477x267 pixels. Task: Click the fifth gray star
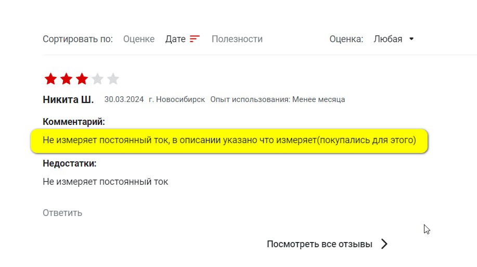[x=113, y=79]
